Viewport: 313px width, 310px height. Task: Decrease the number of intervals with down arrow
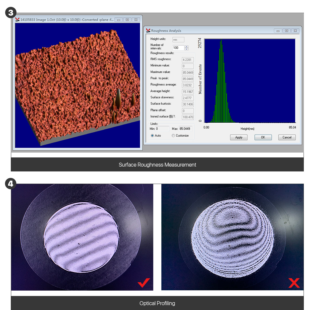coord(186,49)
